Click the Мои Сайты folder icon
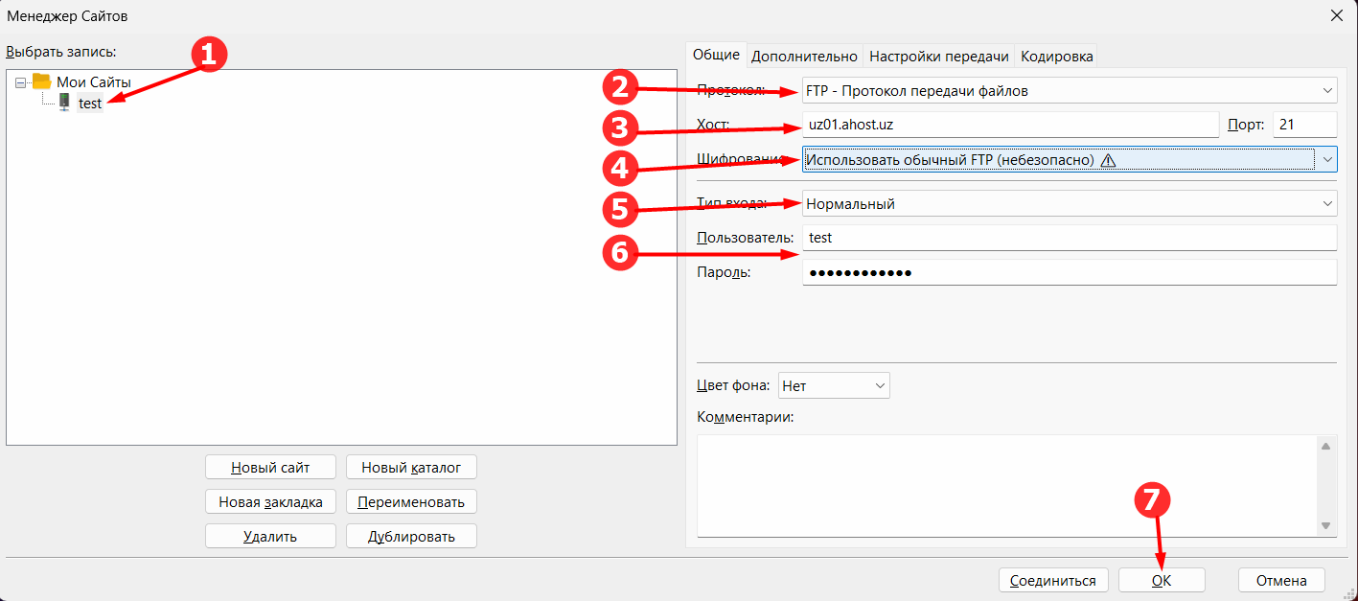Viewport: 1358px width, 601px height. point(41,81)
